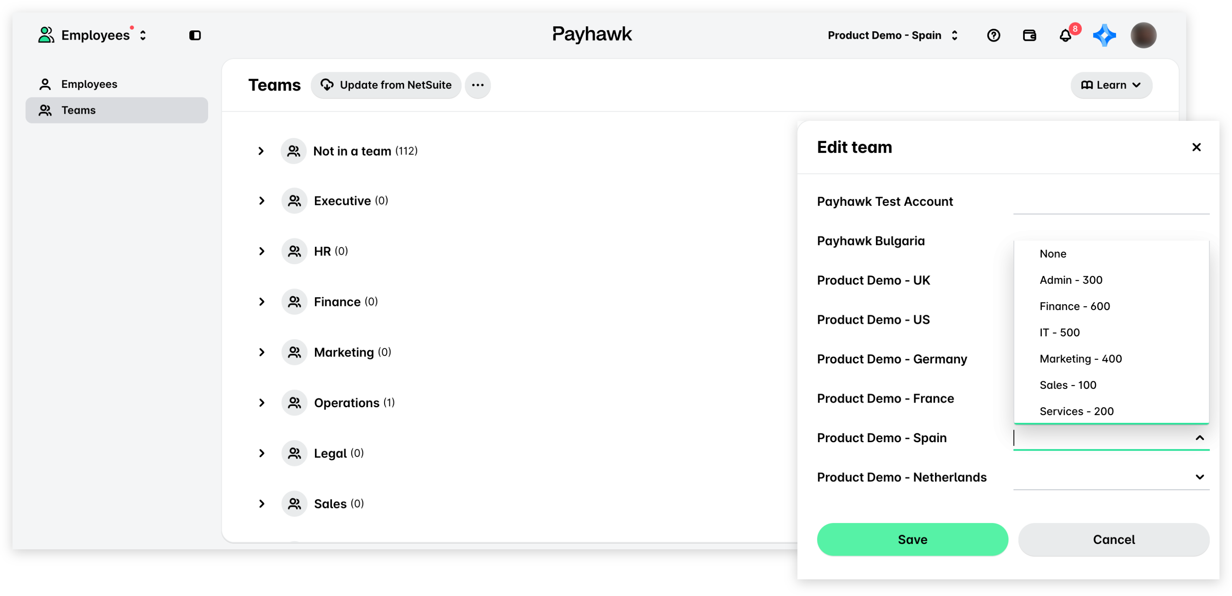Click the Finance team icon

294,302
